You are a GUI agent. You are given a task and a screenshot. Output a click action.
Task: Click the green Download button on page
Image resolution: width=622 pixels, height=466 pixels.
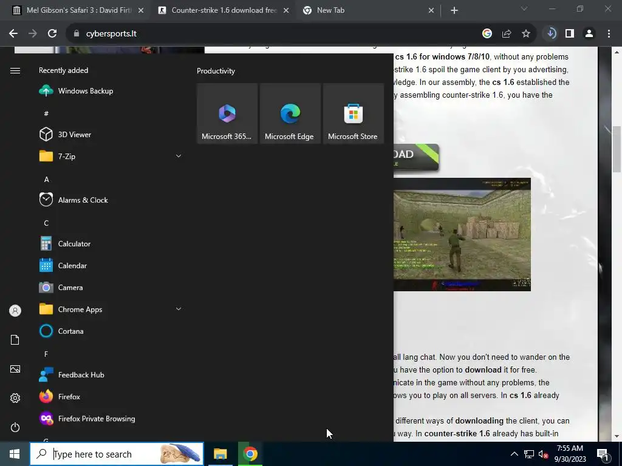point(416,157)
